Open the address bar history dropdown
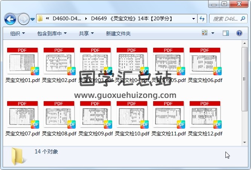Screen dimensions: 251x170 (193, 19)
